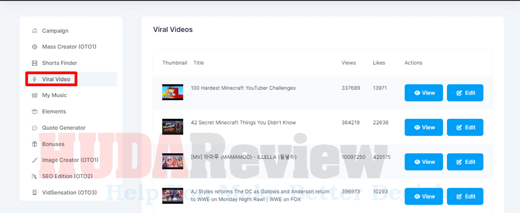
Task: Click title 'AJ Styles reforms The OC'
Action: coord(260,195)
